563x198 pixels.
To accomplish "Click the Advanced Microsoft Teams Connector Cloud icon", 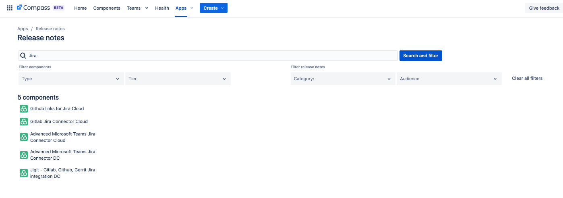I will coord(24,137).
